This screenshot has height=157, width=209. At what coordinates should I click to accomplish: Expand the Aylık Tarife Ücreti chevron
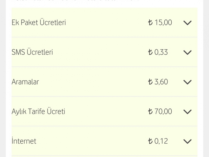(x=187, y=112)
